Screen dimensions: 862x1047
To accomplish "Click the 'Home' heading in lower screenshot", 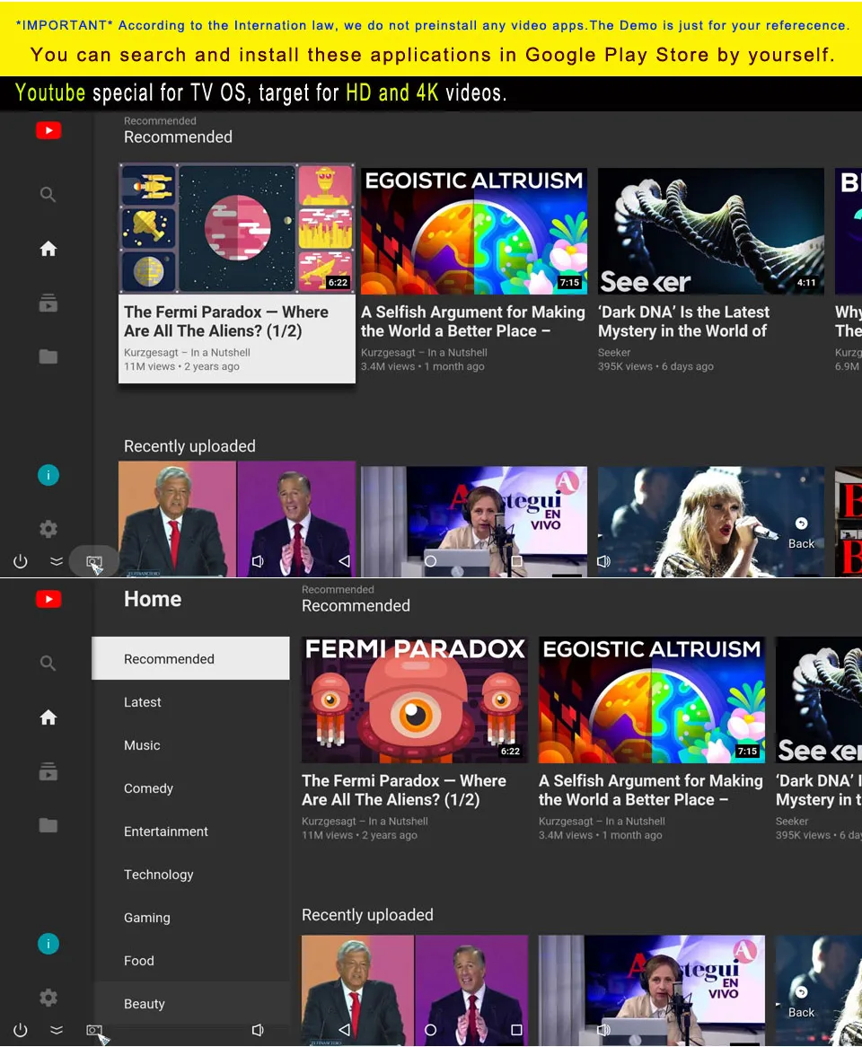I will [153, 599].
